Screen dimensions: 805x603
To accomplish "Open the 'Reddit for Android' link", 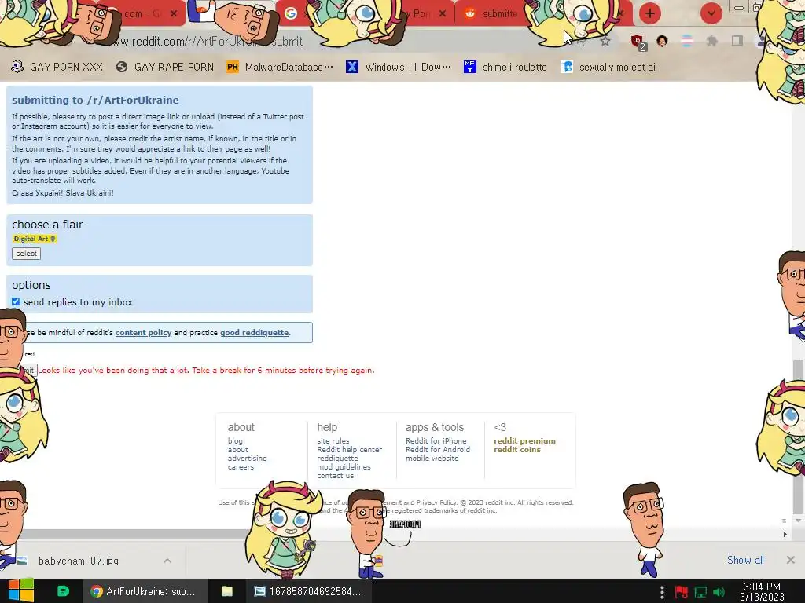I will tap(437, 450).
